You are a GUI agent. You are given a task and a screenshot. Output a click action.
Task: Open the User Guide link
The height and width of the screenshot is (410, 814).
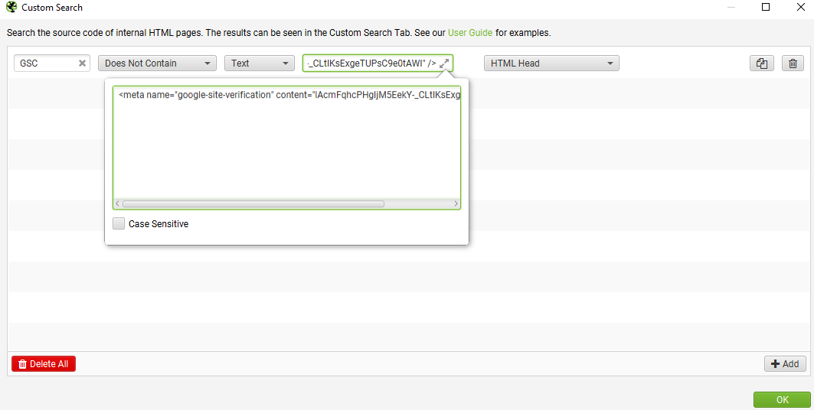(x=470, y=33)
